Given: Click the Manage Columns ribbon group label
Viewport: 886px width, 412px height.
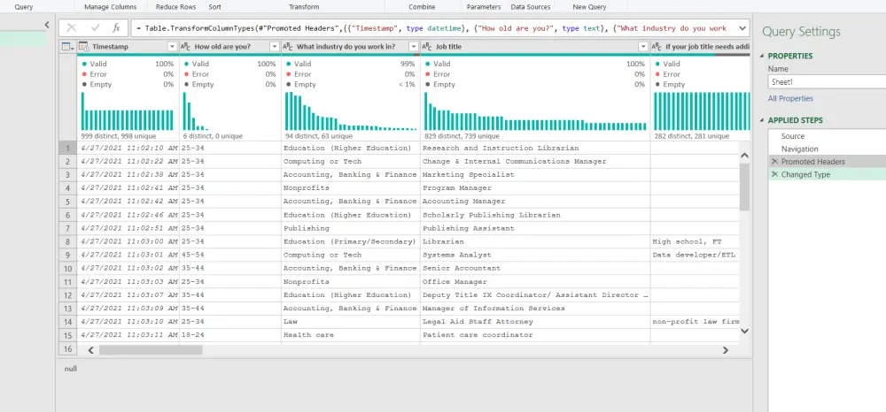Looking at the screenshot, I should (110, 7).
